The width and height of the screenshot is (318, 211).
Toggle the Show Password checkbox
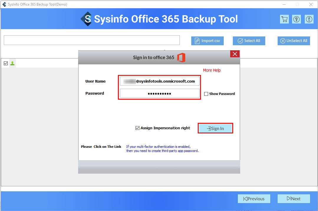coord(206,94)
